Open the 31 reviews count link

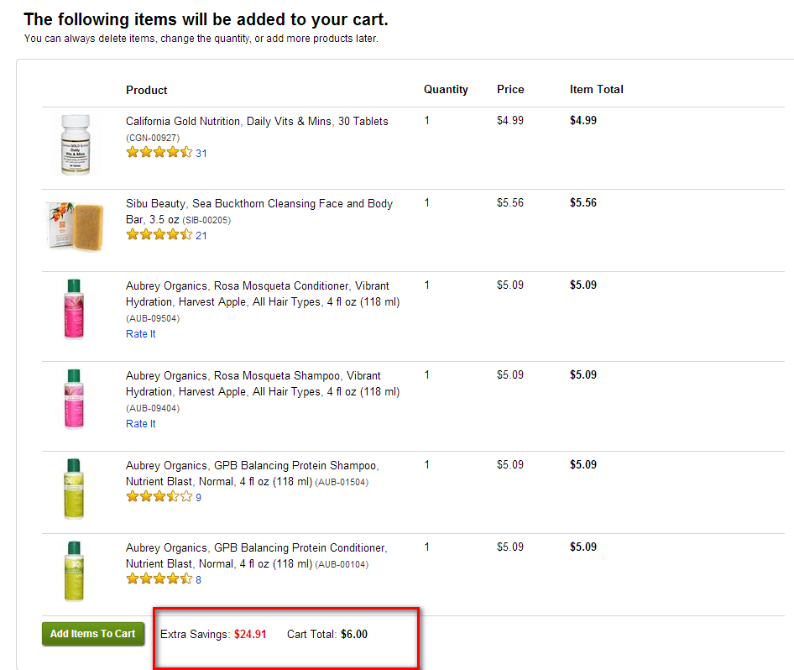coord(201,153)
